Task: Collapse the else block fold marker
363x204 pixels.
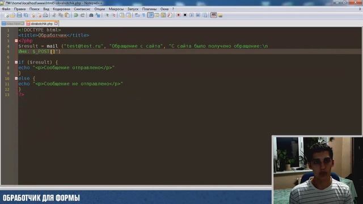Action: [16, 78]
